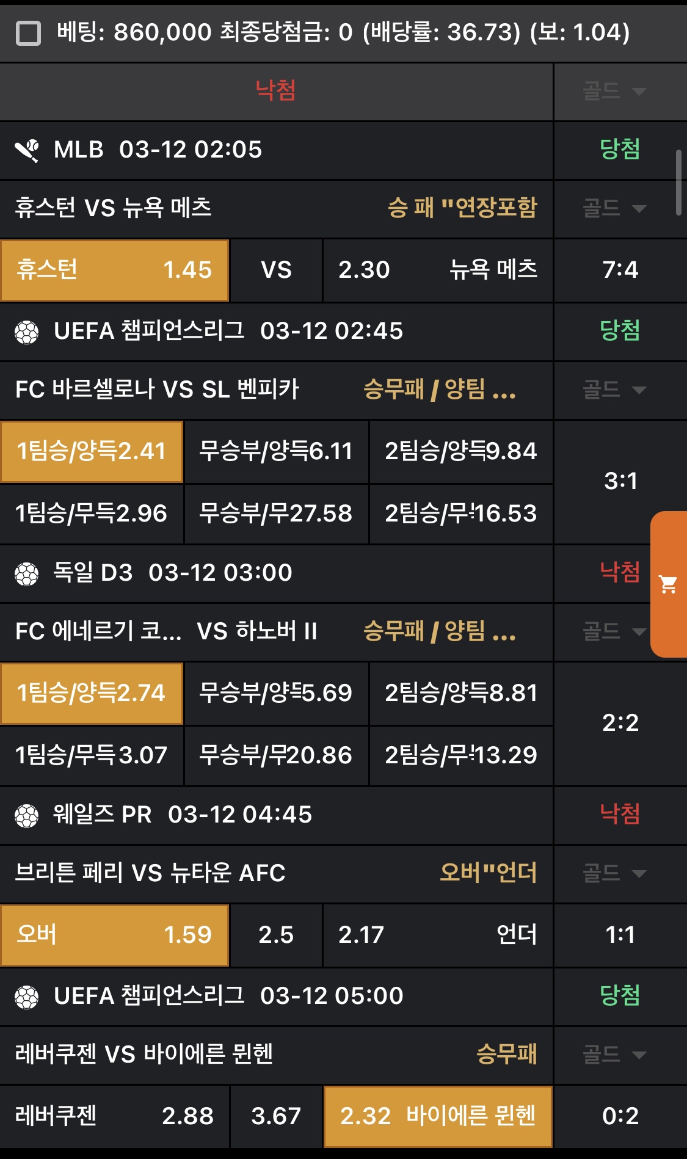
Task: Tap the baseball icon next to MLB
Action: tap(27, 150)
